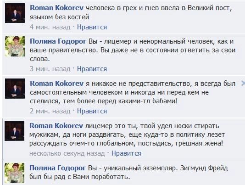Click Нравится next to 'несколько секунд назад'
Image resolution: width=245 pixels, height=185 pixels.
(x=127, y=153)
